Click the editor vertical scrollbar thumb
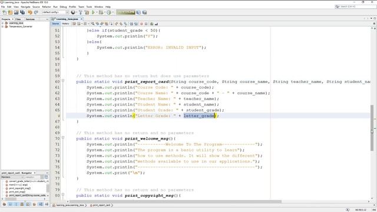Screen dimensions: 377x212 tap(372, 128)
